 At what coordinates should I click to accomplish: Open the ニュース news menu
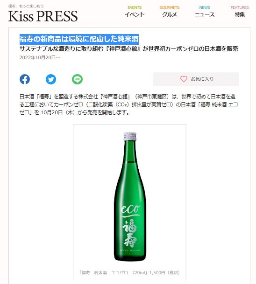[x=205, y=14]
